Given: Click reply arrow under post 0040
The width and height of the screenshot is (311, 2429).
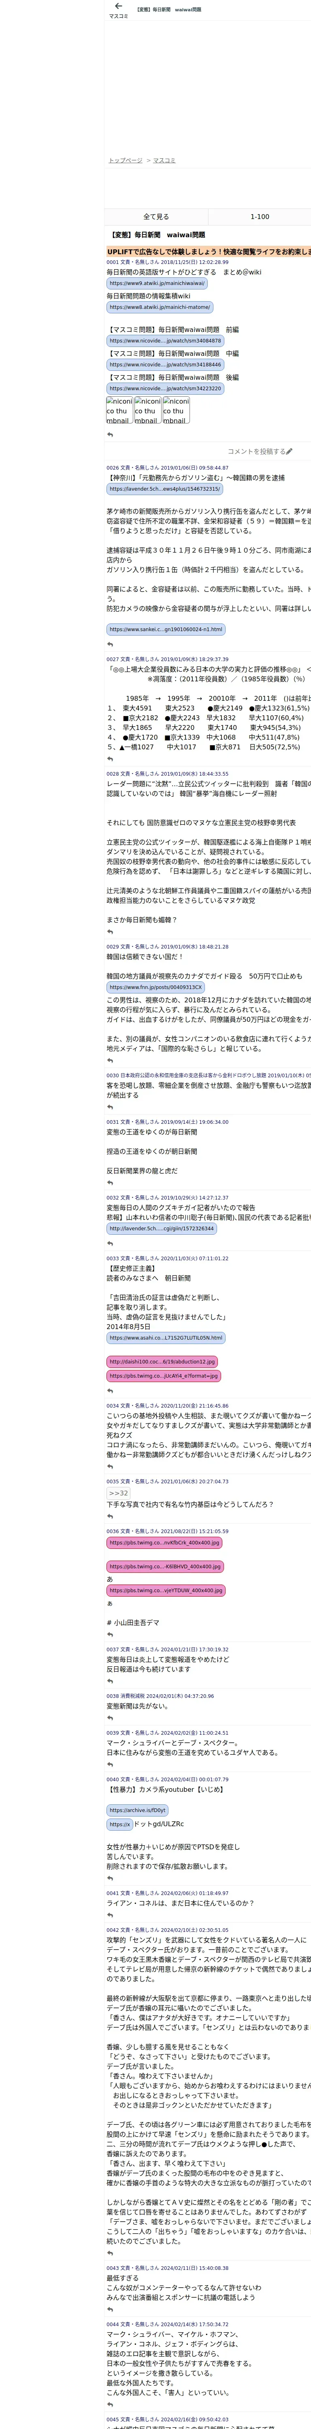Looking at the screenshot, I should click(x=110, y=1878).
